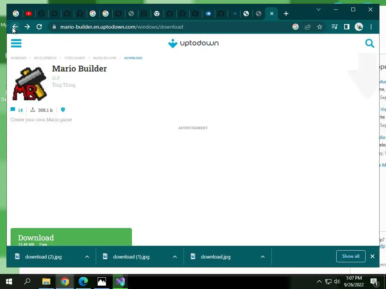Open the Uptodown hamburger menu
This screenshot has height=289, width=386.
click(16, 43)
